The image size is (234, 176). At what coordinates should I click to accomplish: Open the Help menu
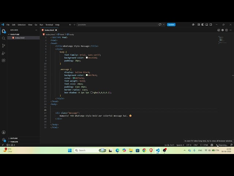point(57,25)
